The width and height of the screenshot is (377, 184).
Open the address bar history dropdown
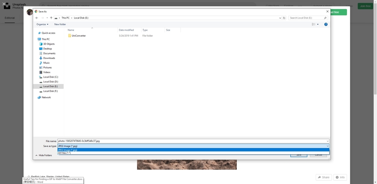point(280,18)
